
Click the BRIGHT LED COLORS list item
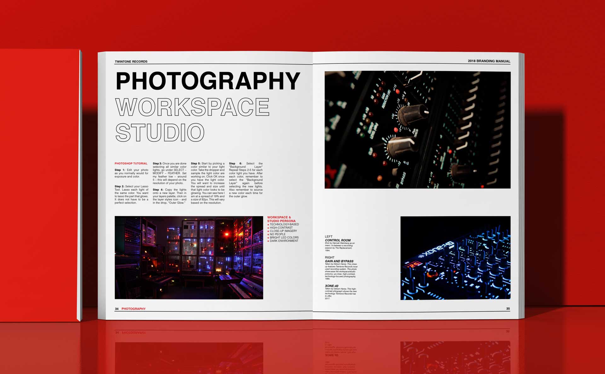(283, 238)
